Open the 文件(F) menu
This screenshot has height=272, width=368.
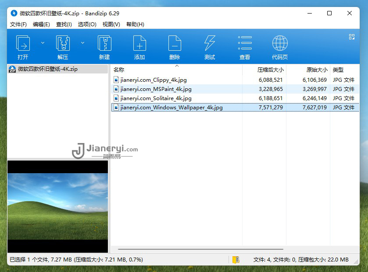18,24
